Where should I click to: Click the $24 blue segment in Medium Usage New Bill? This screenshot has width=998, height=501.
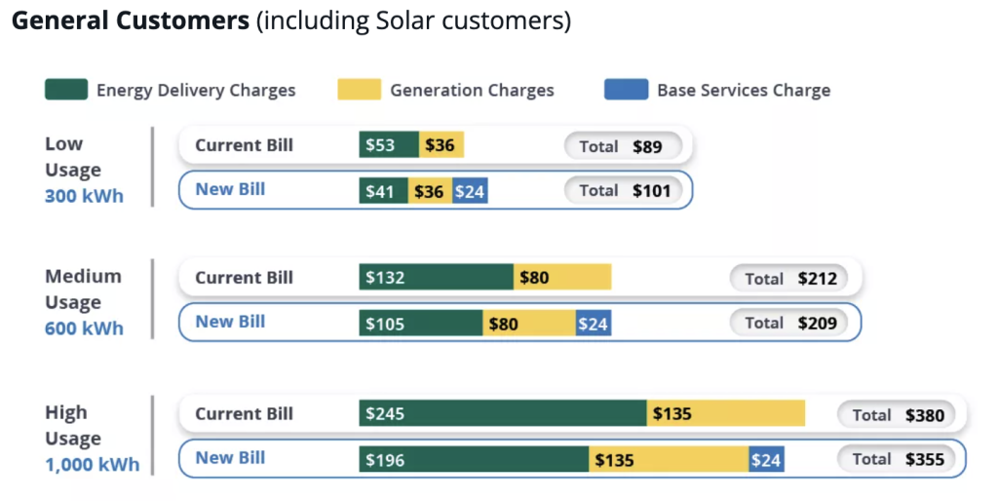(x=593, y=324)
